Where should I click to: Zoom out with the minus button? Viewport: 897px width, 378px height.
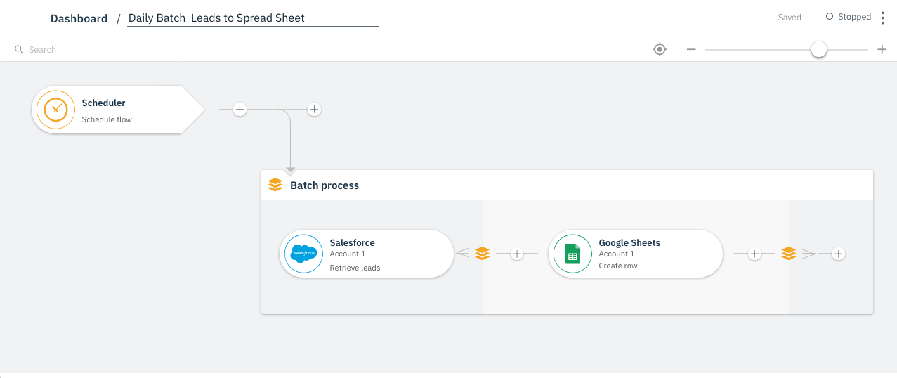tap(691, 49)
